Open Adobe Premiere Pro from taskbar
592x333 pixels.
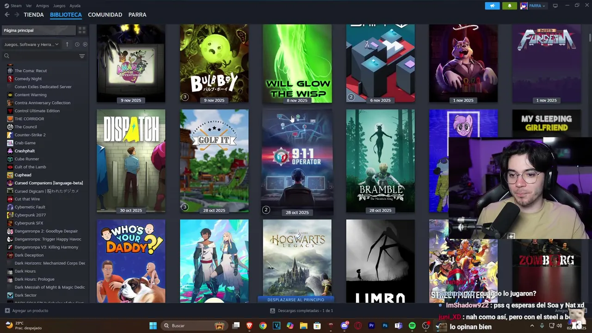pos(371,326)
